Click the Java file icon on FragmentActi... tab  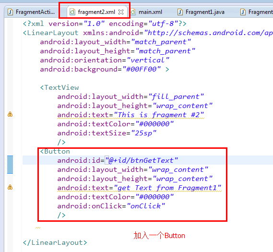coord(11,12)
